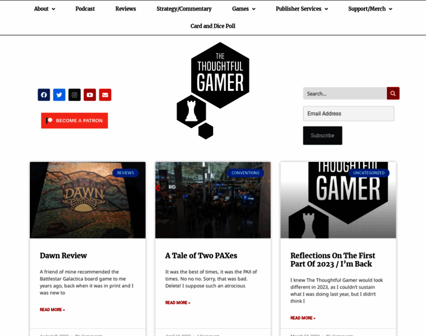The image size is (426, 336).
Task: Open the Twitter social icon
Action: click(59, 95)
